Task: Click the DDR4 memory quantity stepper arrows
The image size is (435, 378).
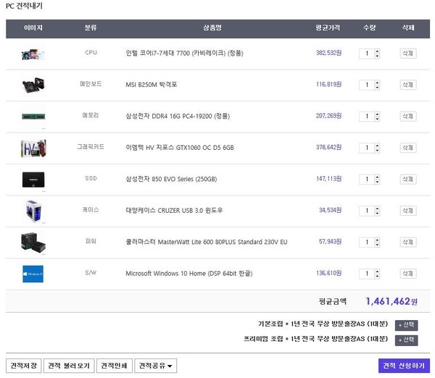Action: click(x=377, y=117)
